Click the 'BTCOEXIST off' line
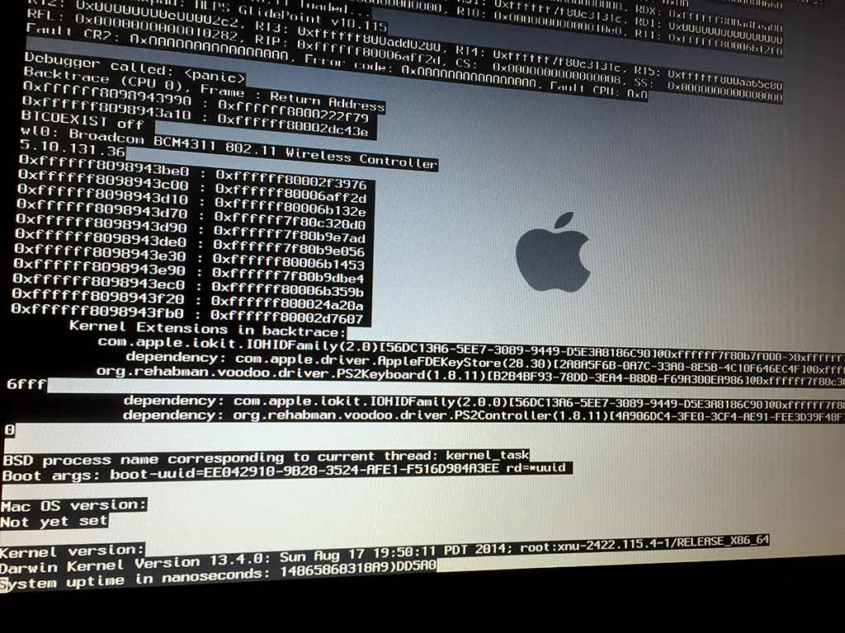Image resolution: width=845 pixels, height=633 pixels. (x=83, y=120)
